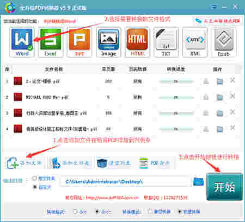The image size is (245, 222).
Task: Select the file name in row 3
Action: pyautogui.click(x=56, y=113)
